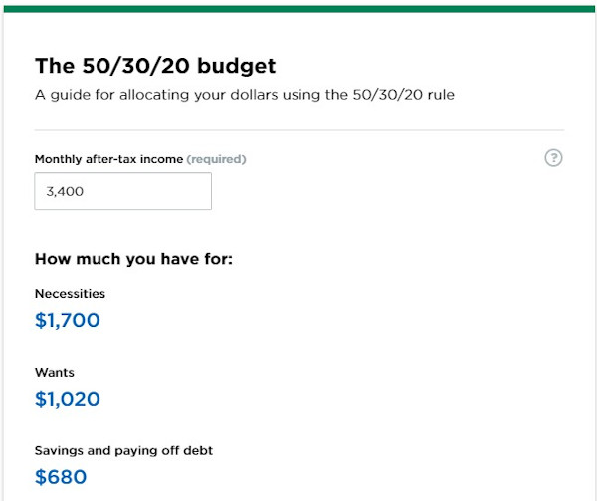This screenshot has width=597, height=501.
Task: Click the green bar atop the card
Action: [x=298, y=8]
